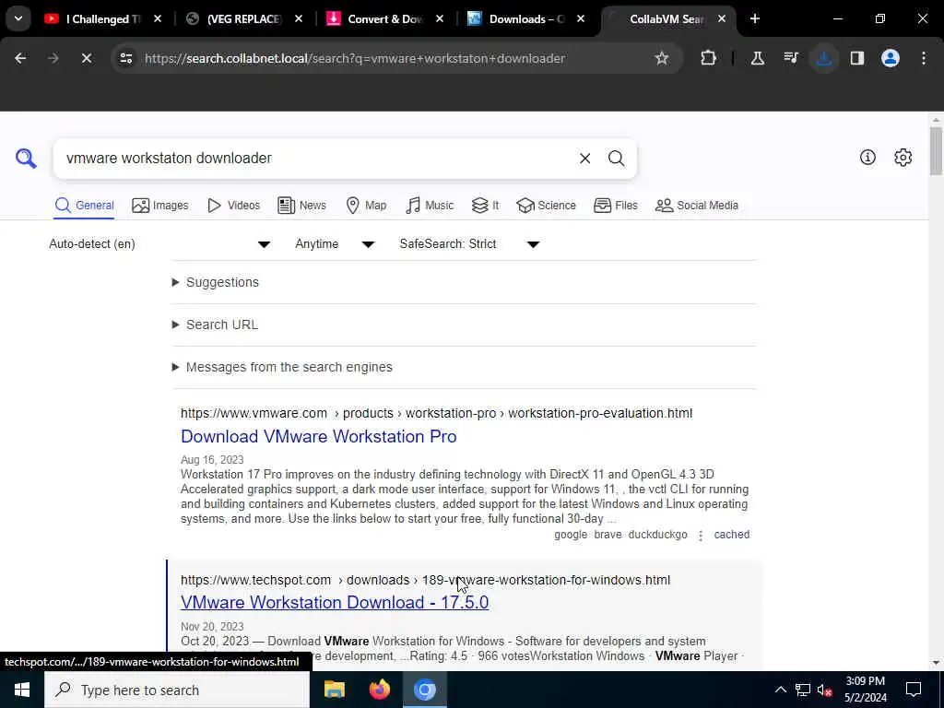Select the Music search category

click(x=430, y=206)
